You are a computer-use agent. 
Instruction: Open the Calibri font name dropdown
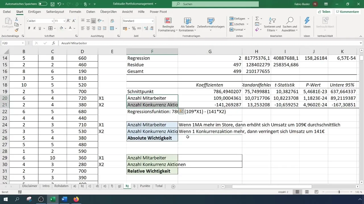52,21
